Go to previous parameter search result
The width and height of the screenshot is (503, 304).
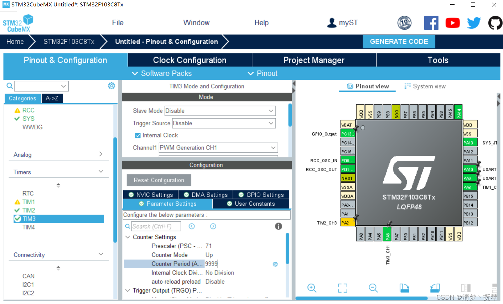coord(192,226)
